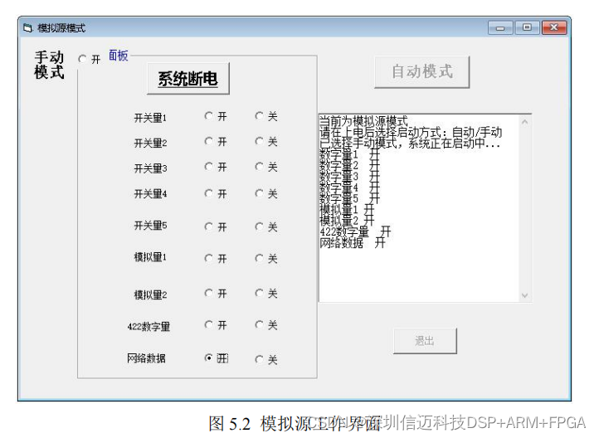Image resolution: width=599 pixels, height=438 pixels.
Task: Choose 开 for 422数字量
Action: point(209,325)
